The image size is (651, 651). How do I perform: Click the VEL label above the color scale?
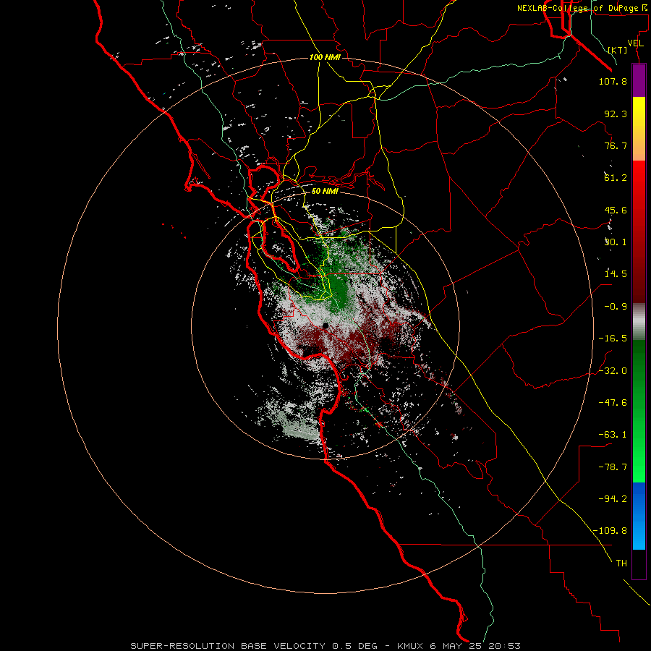tap(635, 43)
